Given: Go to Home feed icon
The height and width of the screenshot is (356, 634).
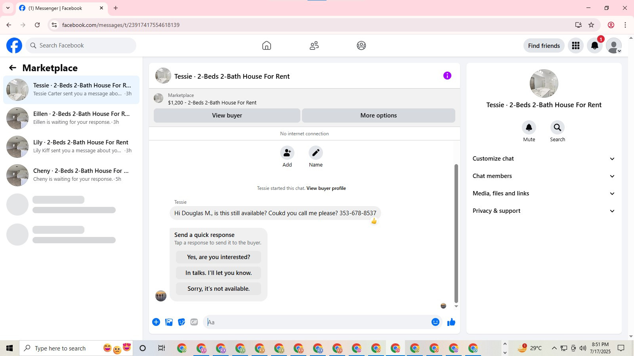Looking at the screenshot, I should point(267,45).
